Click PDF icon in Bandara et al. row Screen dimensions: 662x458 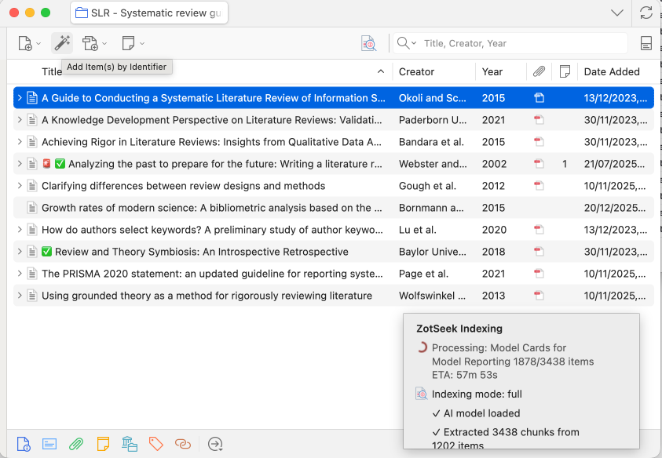point(539,142)
